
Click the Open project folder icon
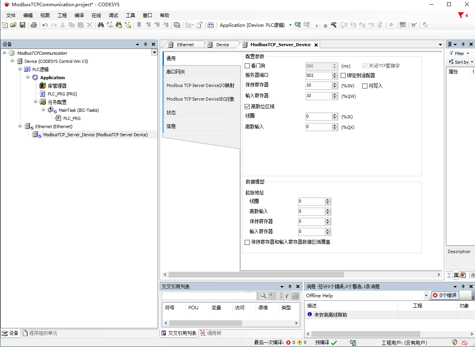[14, 25]
